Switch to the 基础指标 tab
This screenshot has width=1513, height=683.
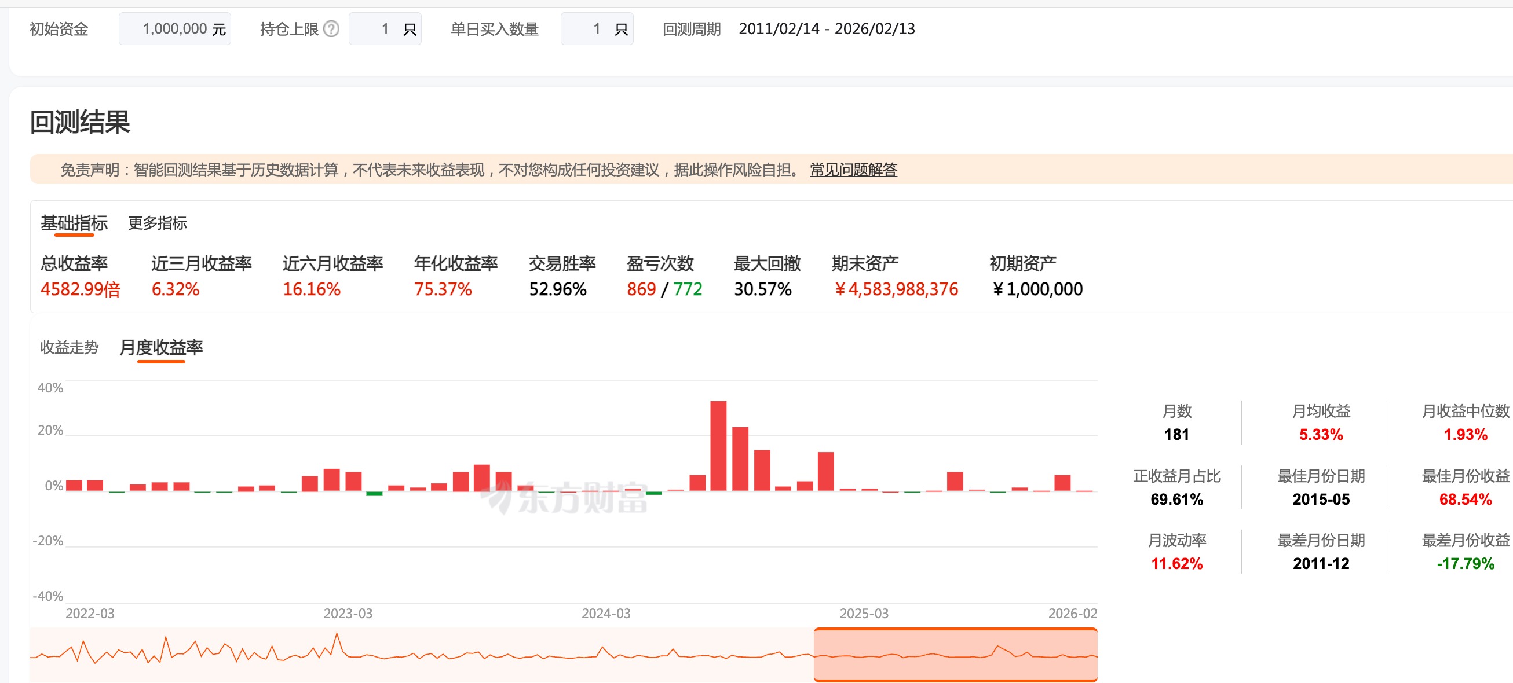(x=74, y=223)
